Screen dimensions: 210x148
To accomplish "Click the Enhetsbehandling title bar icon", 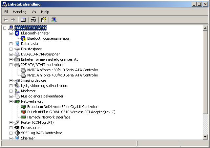I will coord(5,4).
